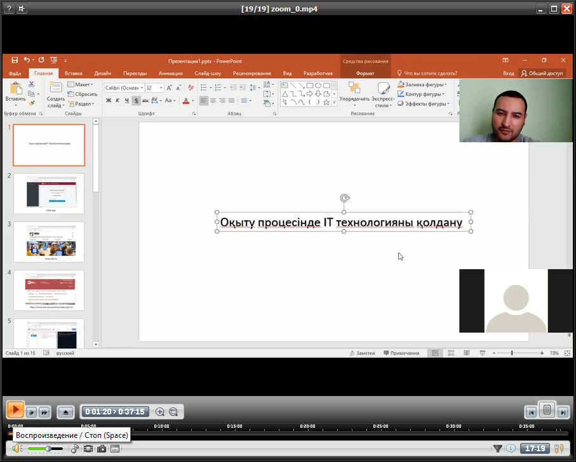Play the video with the orange play button

(15, 410)
